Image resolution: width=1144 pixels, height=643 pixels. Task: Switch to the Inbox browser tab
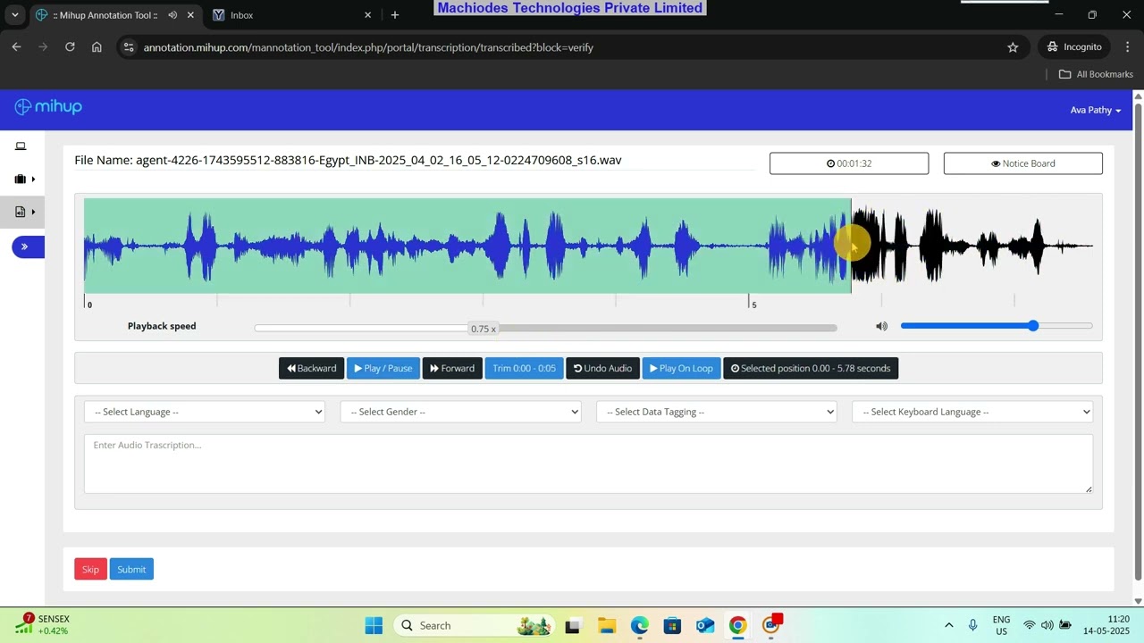point(291,15)
